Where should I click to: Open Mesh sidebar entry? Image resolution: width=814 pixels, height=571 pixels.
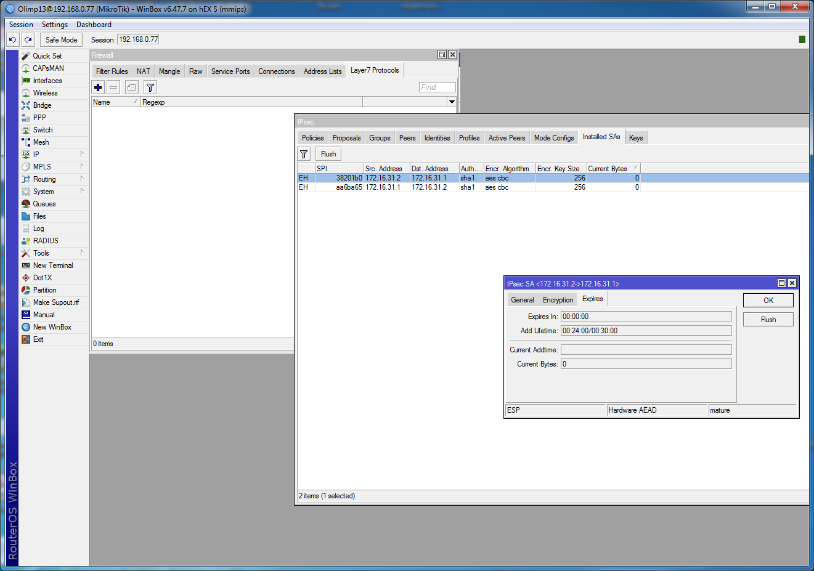point(41,142)
